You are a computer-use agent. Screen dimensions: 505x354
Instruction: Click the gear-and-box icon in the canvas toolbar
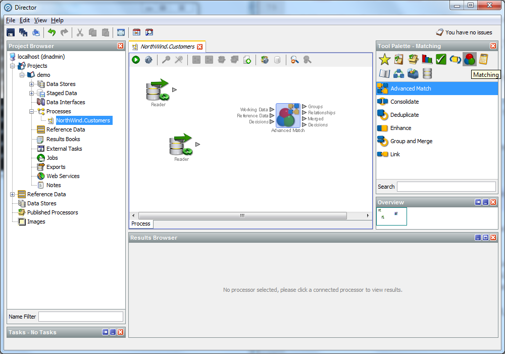coord(265,60)
